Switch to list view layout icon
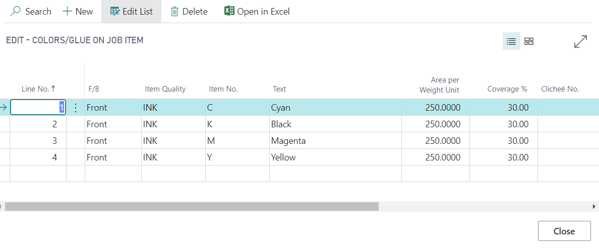This screenshot has height=249, width=599. click(511, 41)
